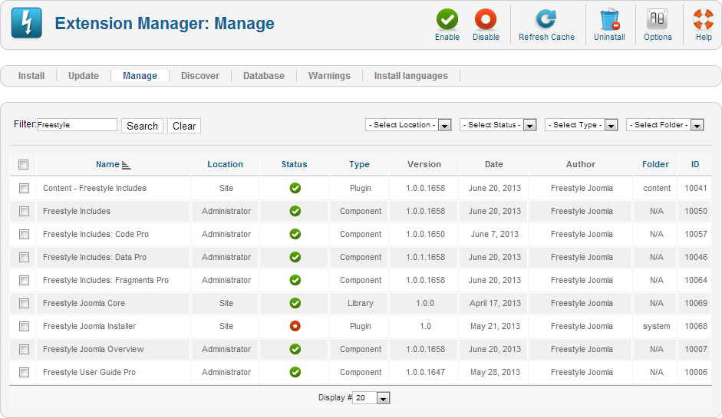
Task: Select checkbox for Freestyle Includes: Data Pro
Action: (24, 258)
